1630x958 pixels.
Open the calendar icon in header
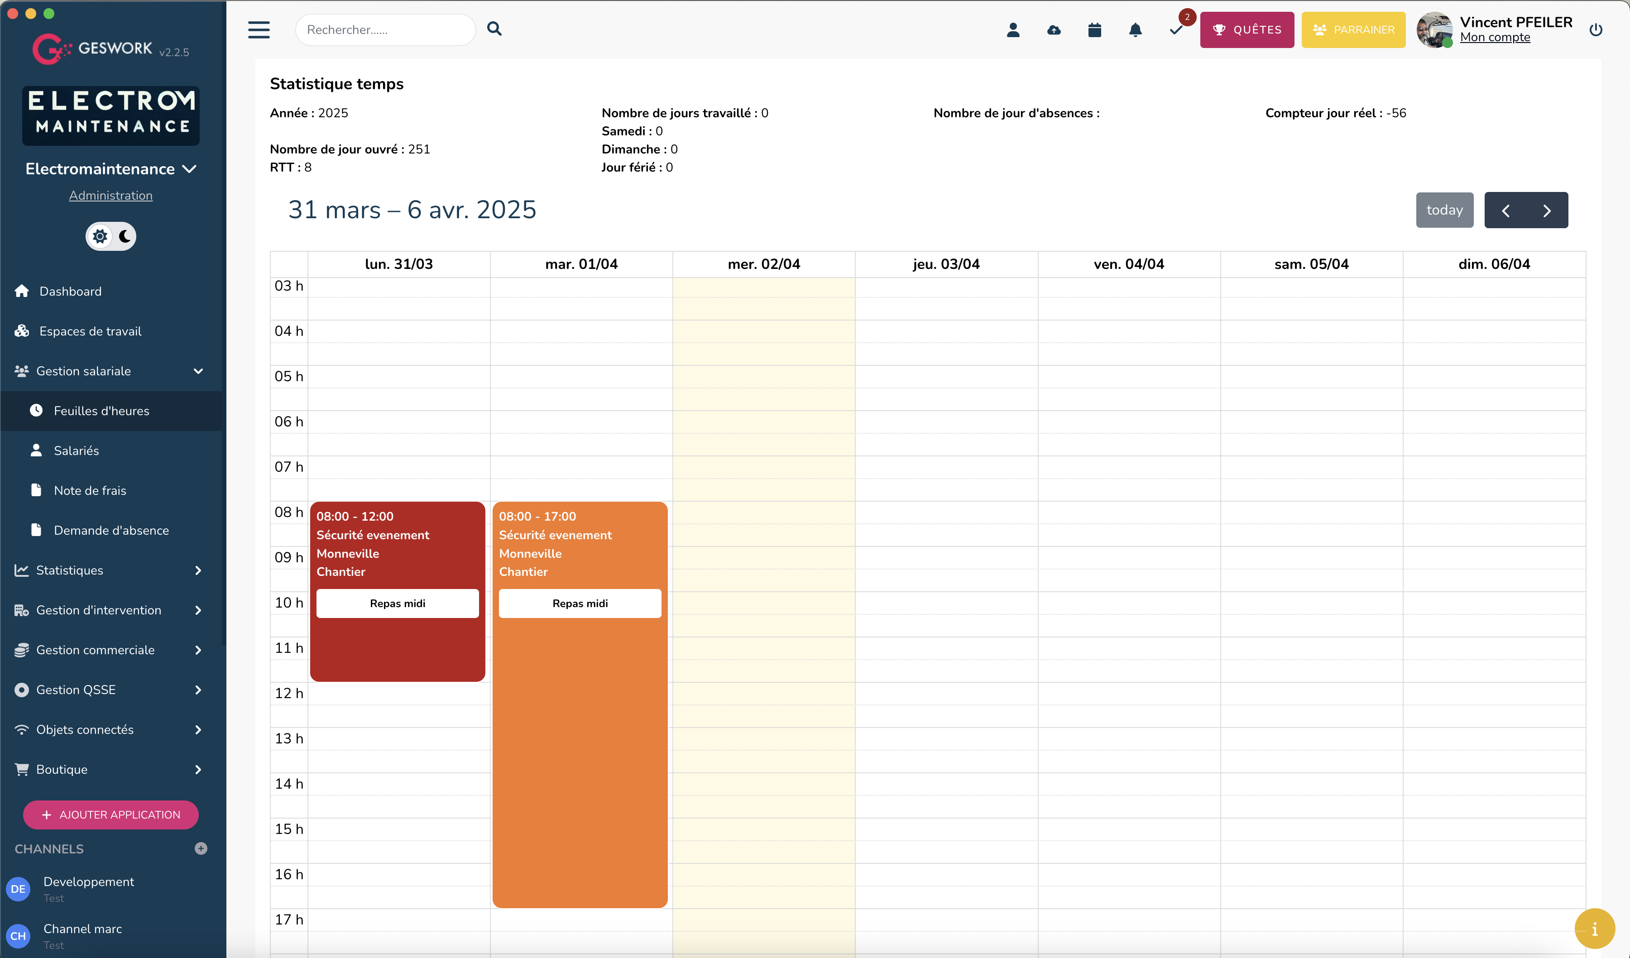point(1094,30)
